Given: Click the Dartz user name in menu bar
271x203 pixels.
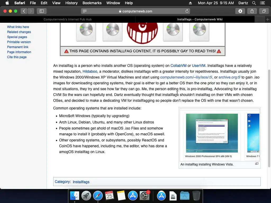Looking at the screenshot, I should (243, 3).
